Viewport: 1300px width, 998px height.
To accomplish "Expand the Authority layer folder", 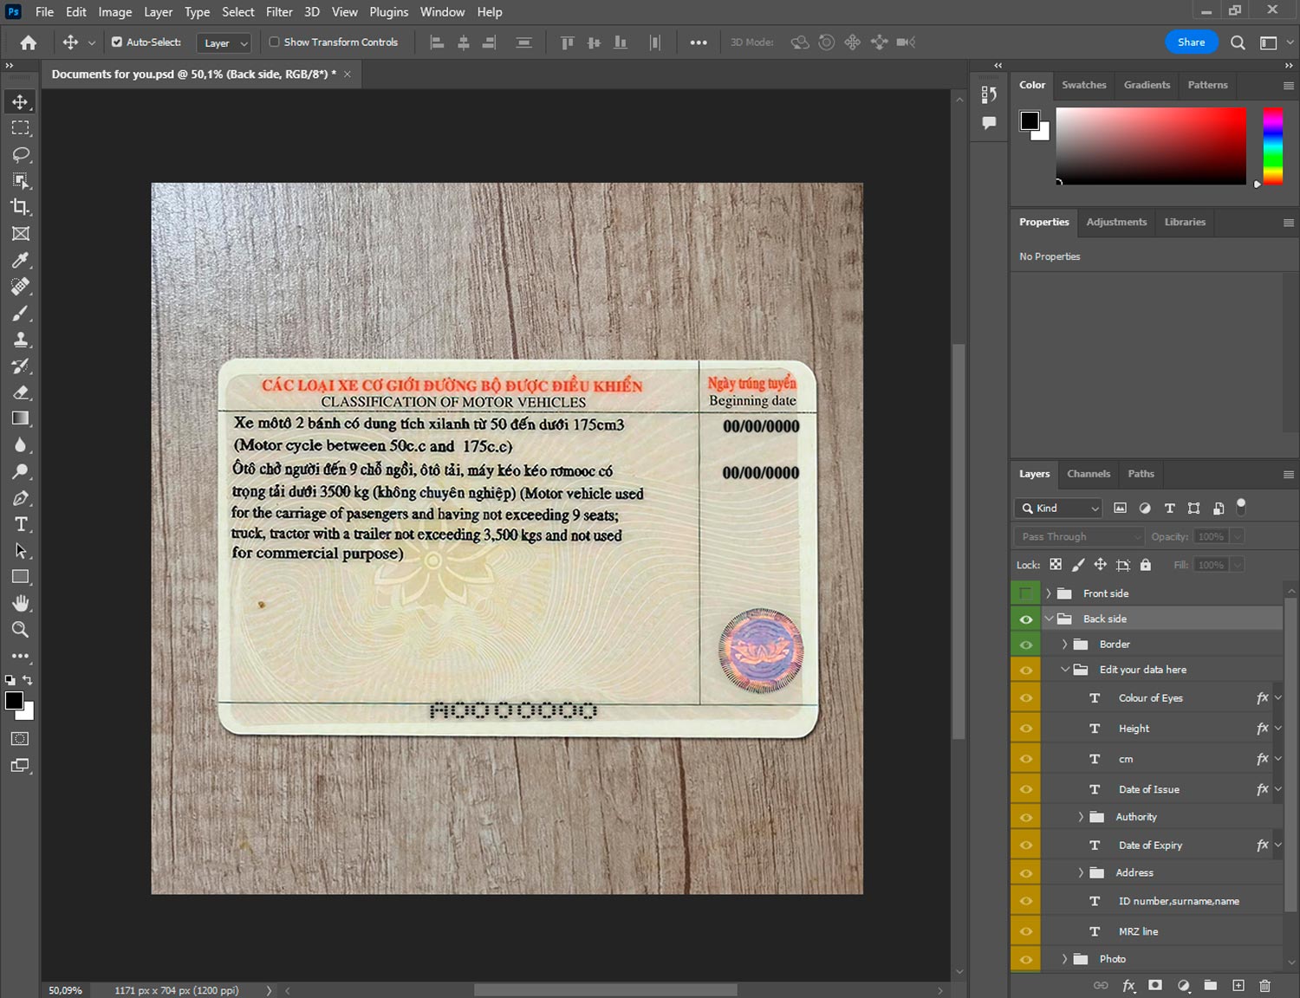I will pos(1081,817).
